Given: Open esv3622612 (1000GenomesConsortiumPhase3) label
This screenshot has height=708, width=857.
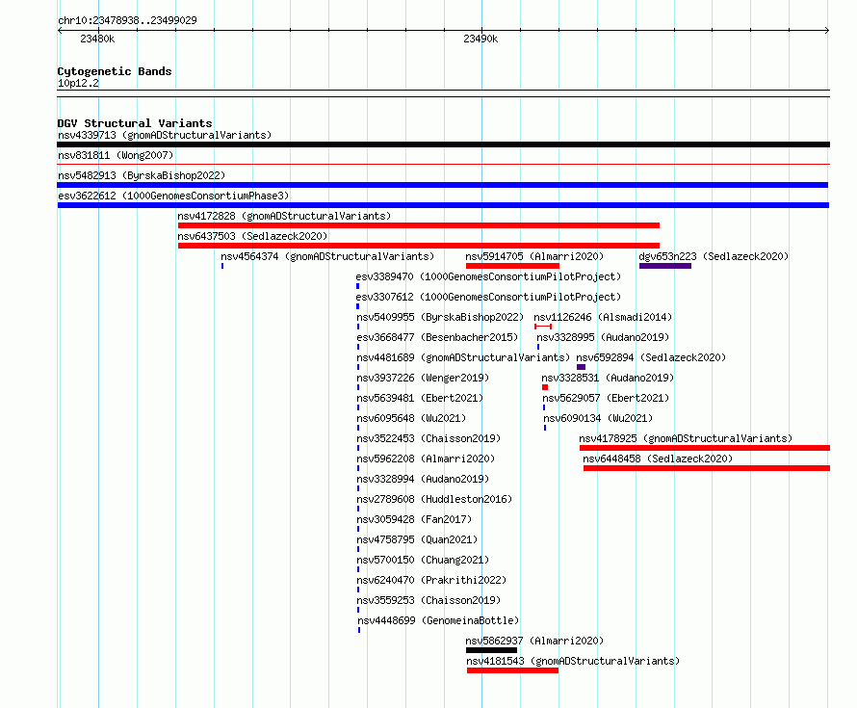Looking at the screenshot, I should [173, 196].
